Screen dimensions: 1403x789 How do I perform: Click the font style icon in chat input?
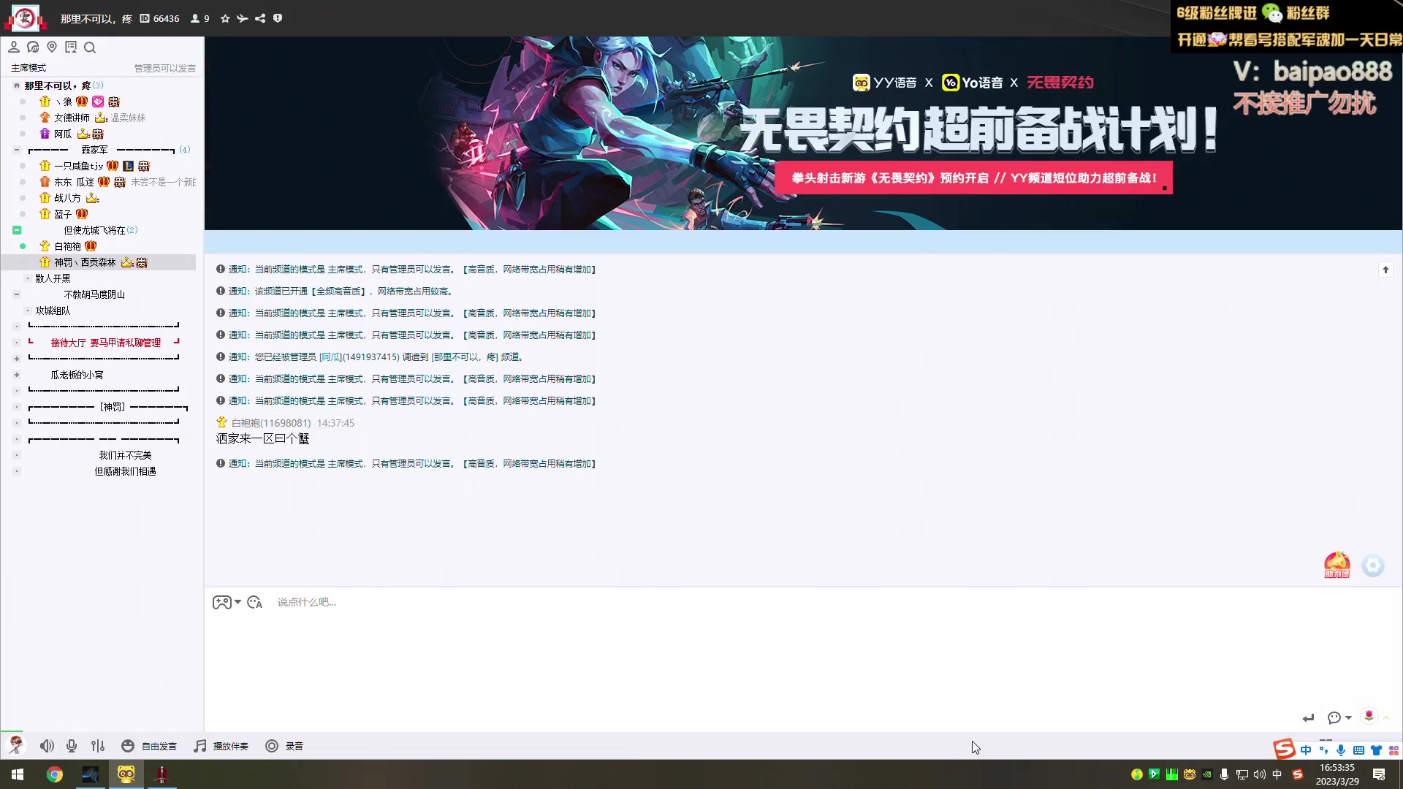(x=254, y=603)
